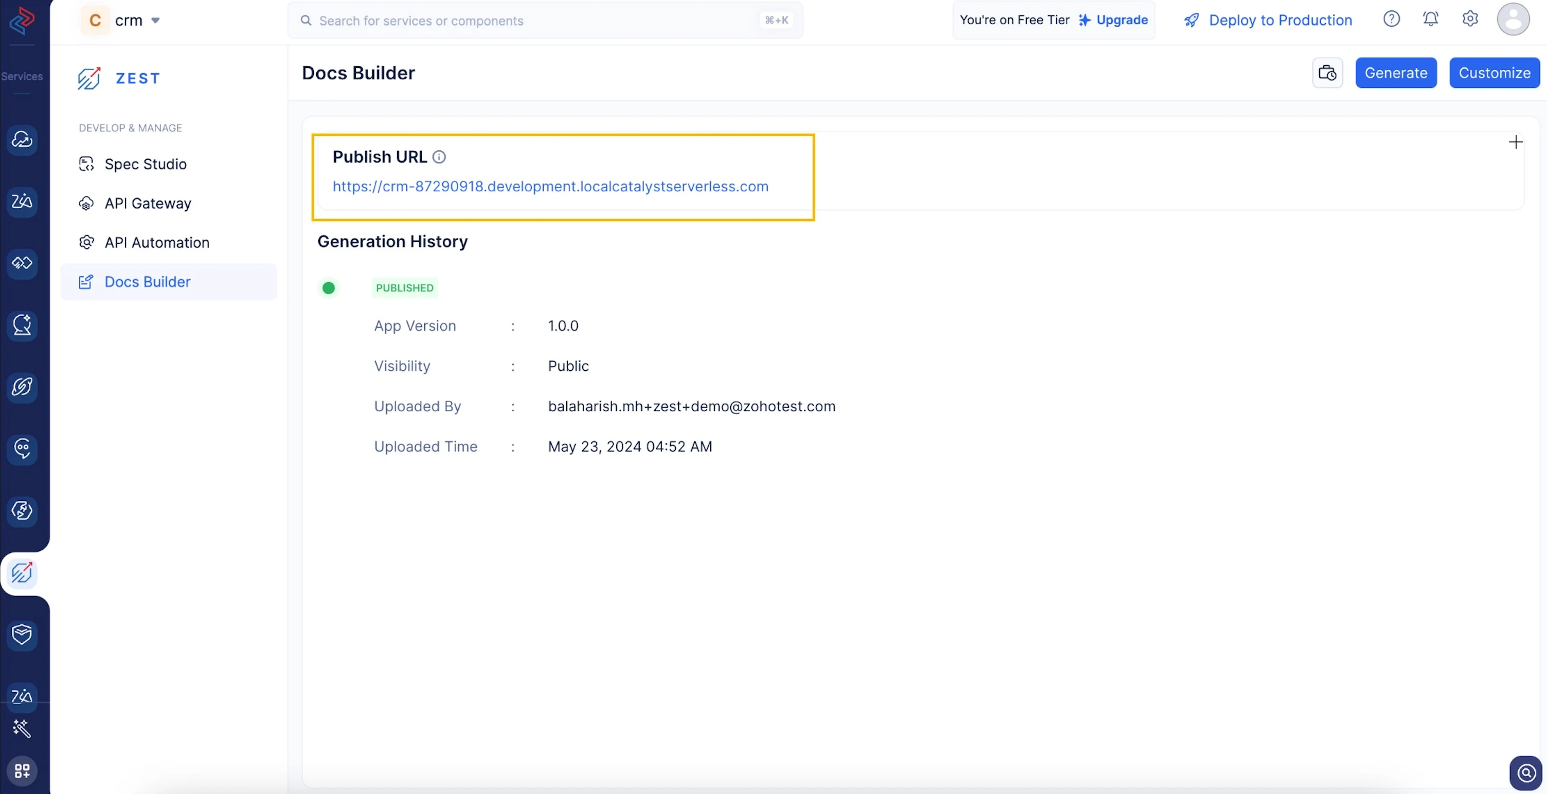The height and width of the screenshot is (794, 1547).
Task: Click the ⌘+K shortcut hint in search
Action: pyautogui.click(x=777, y=21)
